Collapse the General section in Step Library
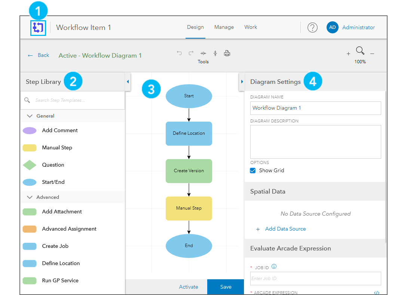 point(30,116)
